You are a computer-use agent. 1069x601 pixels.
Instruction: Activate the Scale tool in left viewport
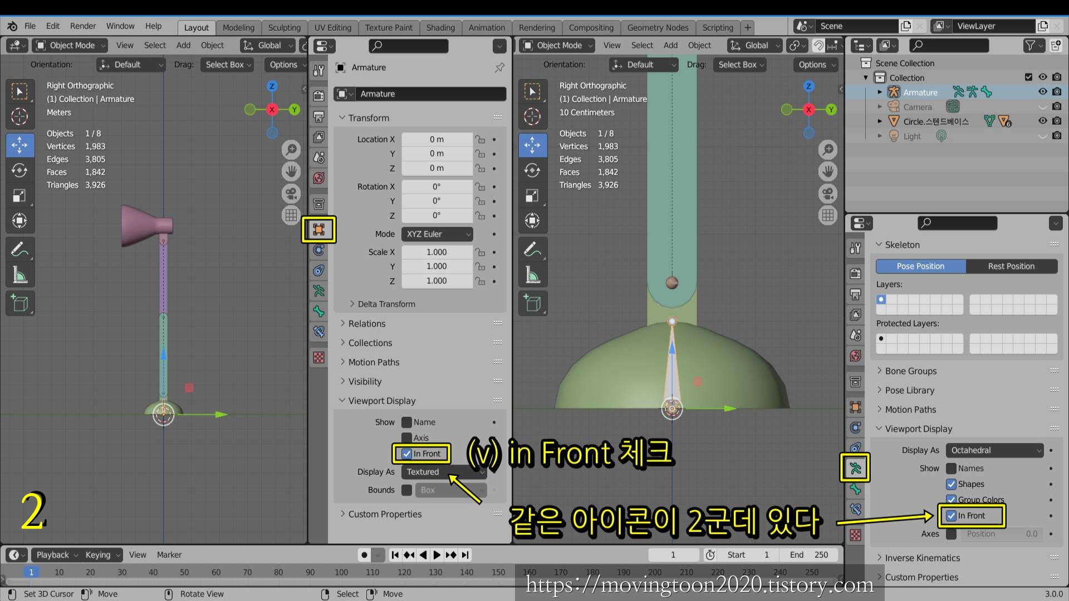pyautogui.click(x=19, y=195)
